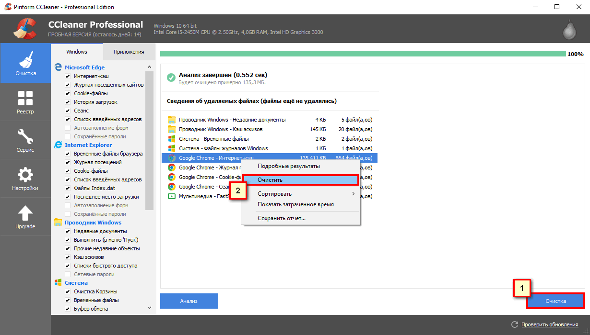Toggle Последнее место загрузки checkbox
The image size is (590, 335).
coord(68,197)
